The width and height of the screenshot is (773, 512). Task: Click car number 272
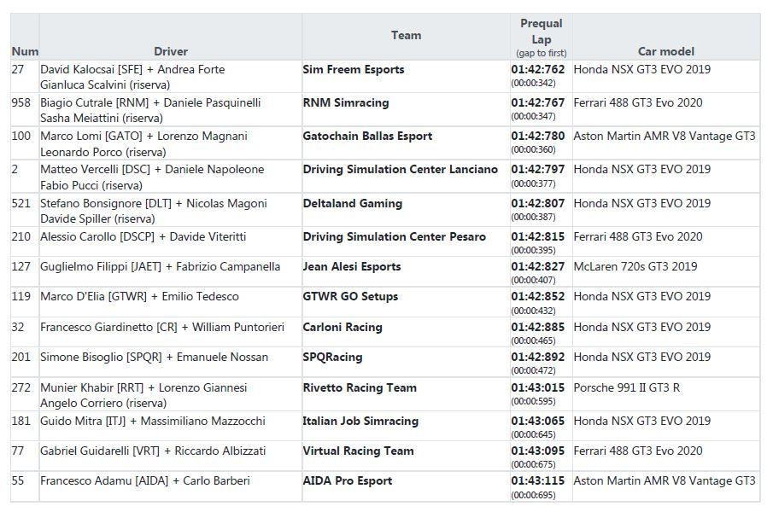[20, 388]
